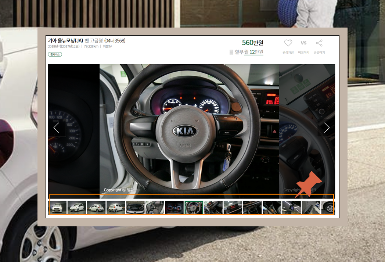The image size is (385, 262).
Task: Add car to favorites with heart icon
Action: point(288,43)
